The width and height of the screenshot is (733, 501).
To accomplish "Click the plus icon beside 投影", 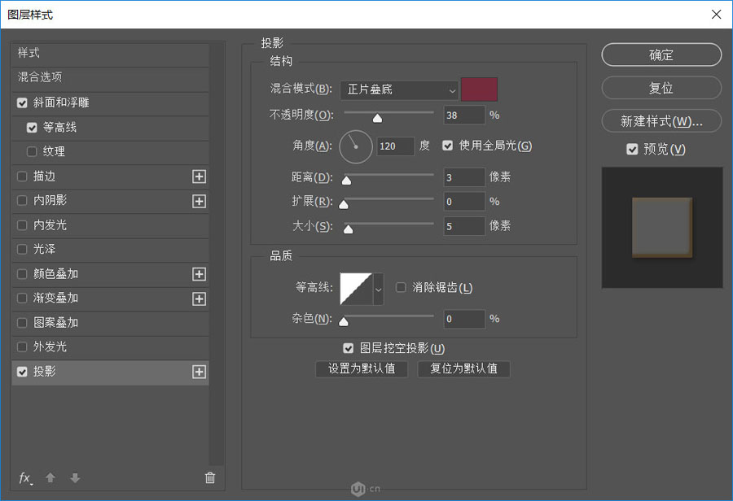I will point(199,372).
